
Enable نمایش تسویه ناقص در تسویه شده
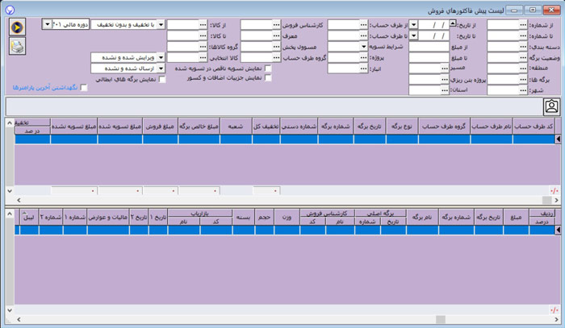click(268, 69)
